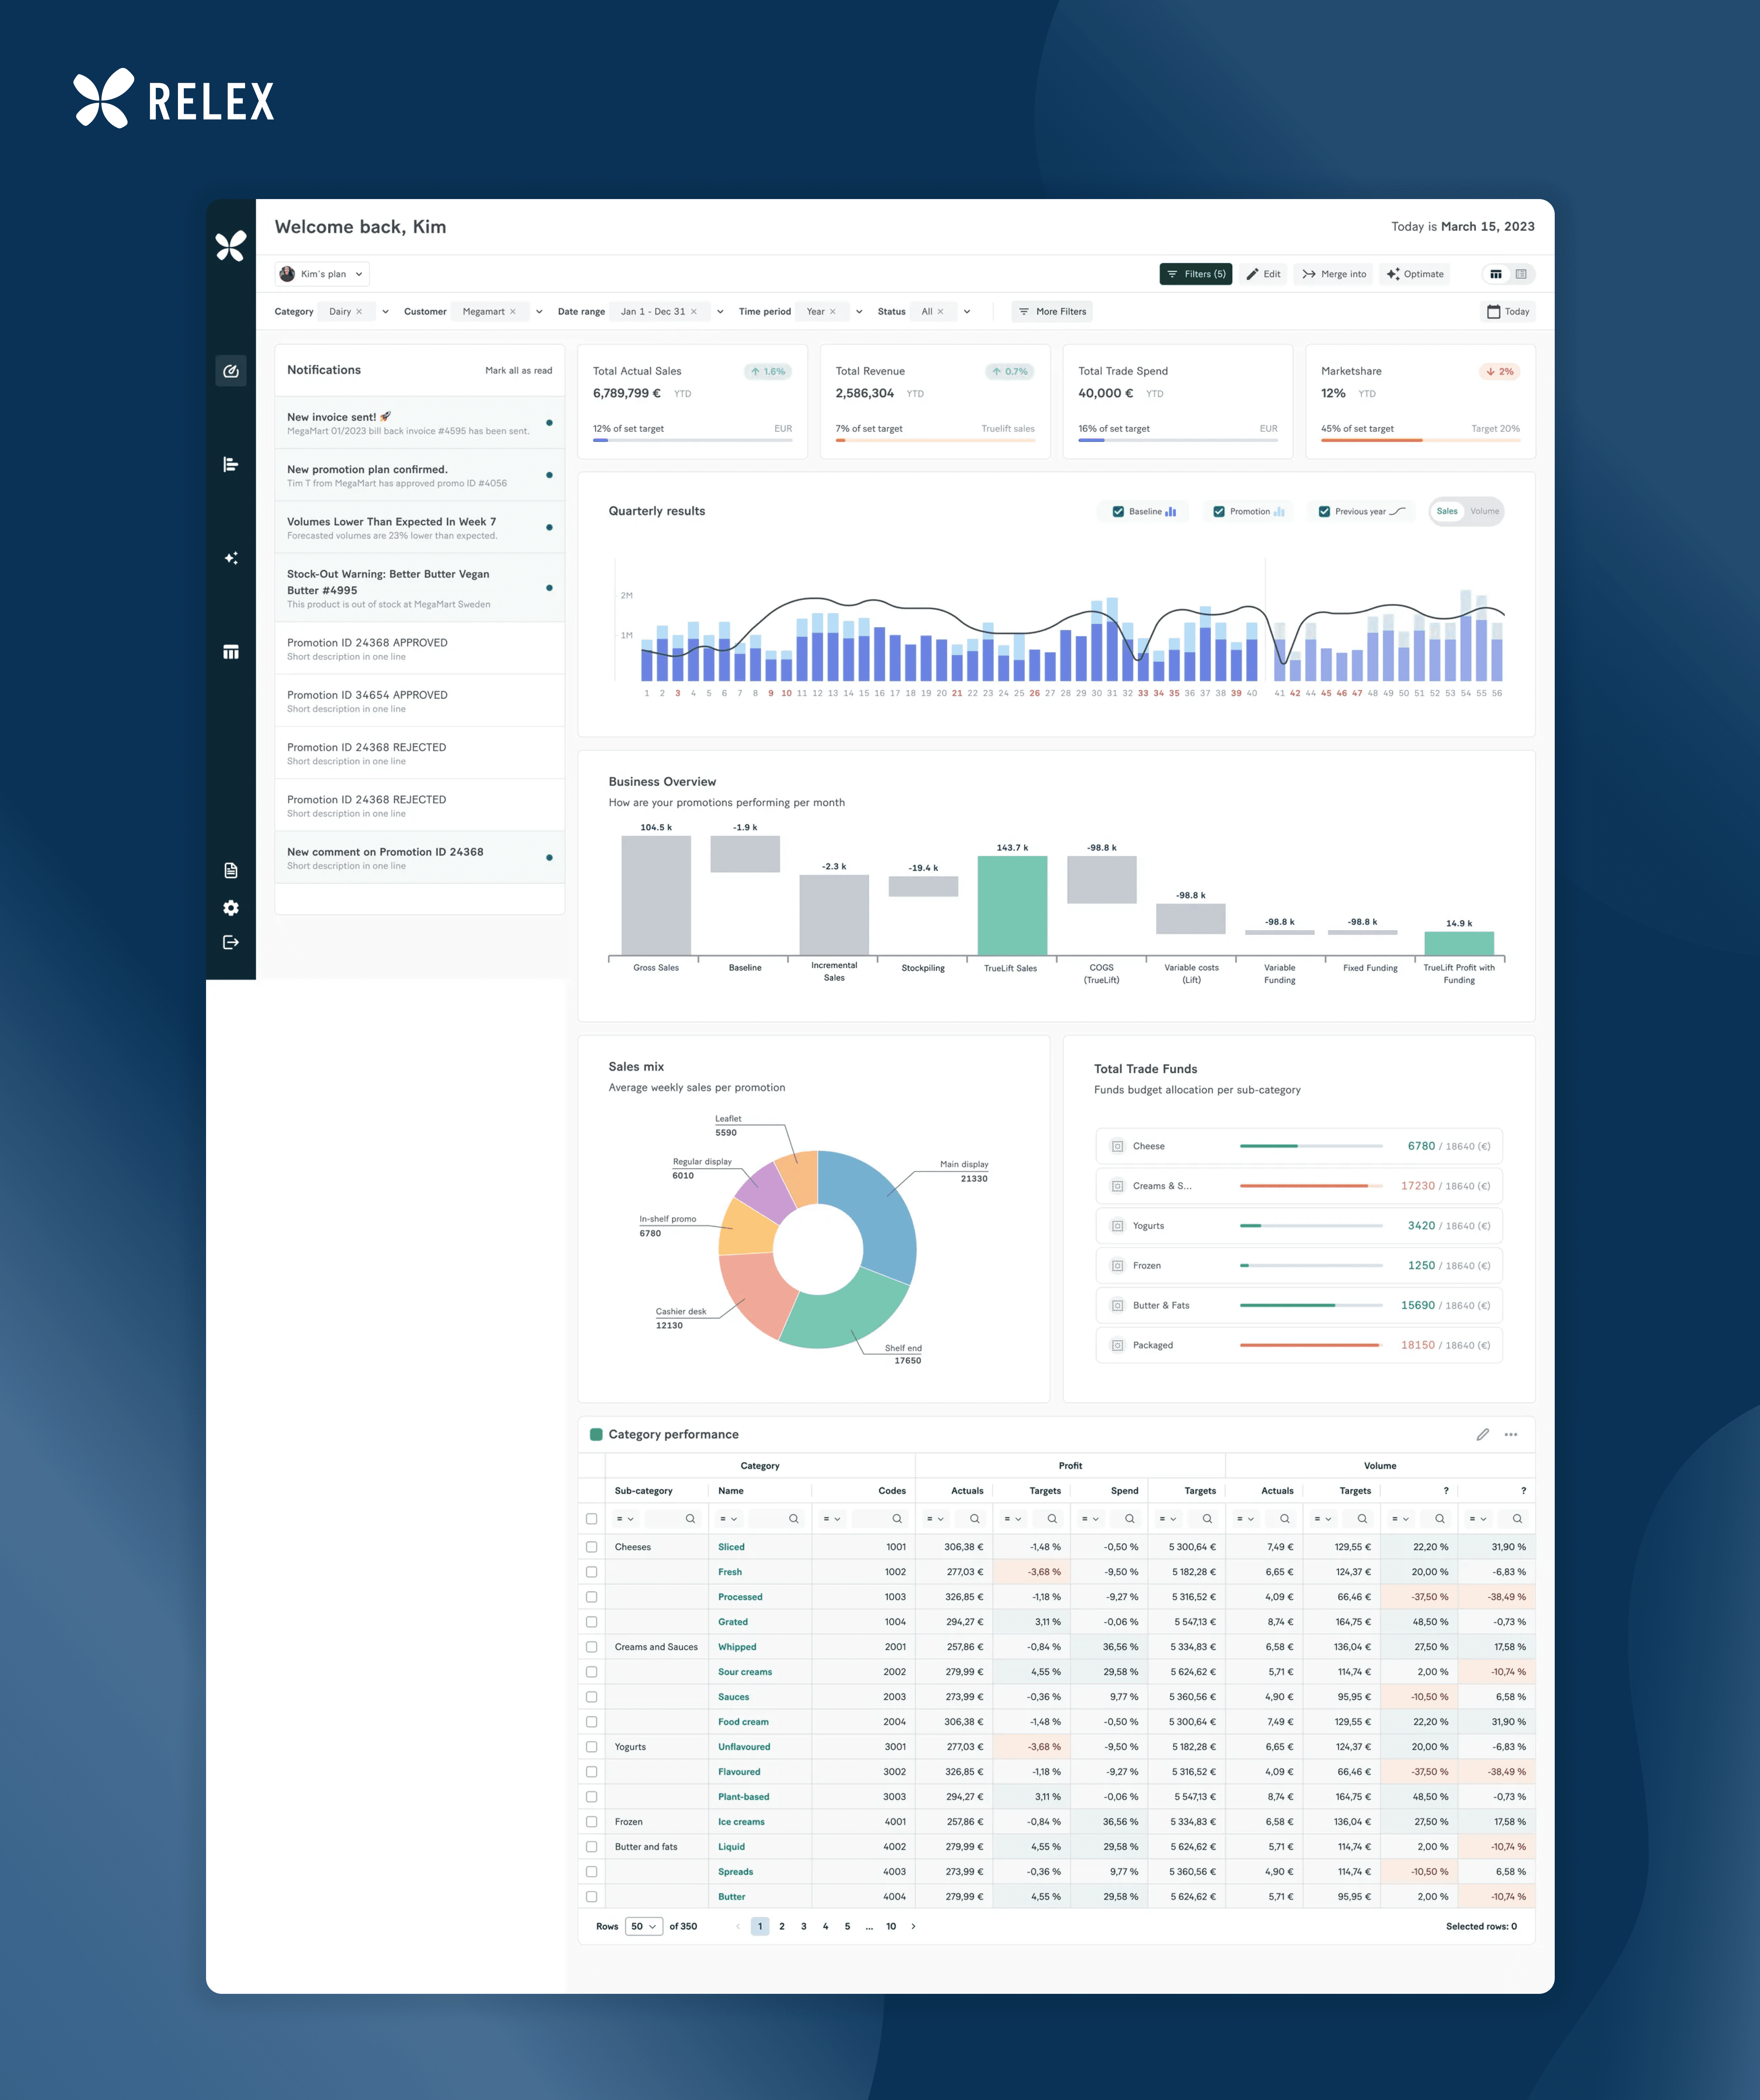Open the dashboard gauge icon in sidebar
Screen dimensions: 1760x2100
[231, 371]
